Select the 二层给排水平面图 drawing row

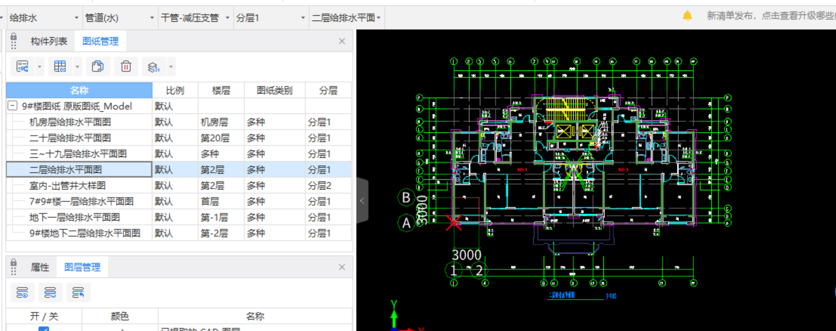pos(179,169)
